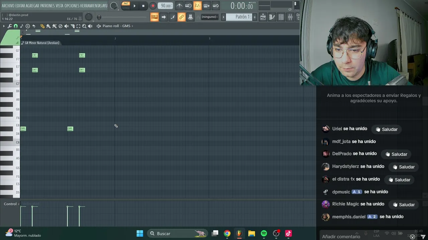Click Saludar next to DelPrado
428x240 pixels.
(x=396, y=154)
